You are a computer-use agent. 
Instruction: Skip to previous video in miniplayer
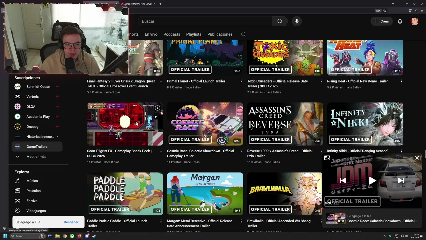click(x=343, y=181)
